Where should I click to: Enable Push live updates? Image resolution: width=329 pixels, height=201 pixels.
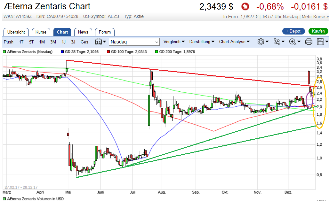tap(9, 42)
